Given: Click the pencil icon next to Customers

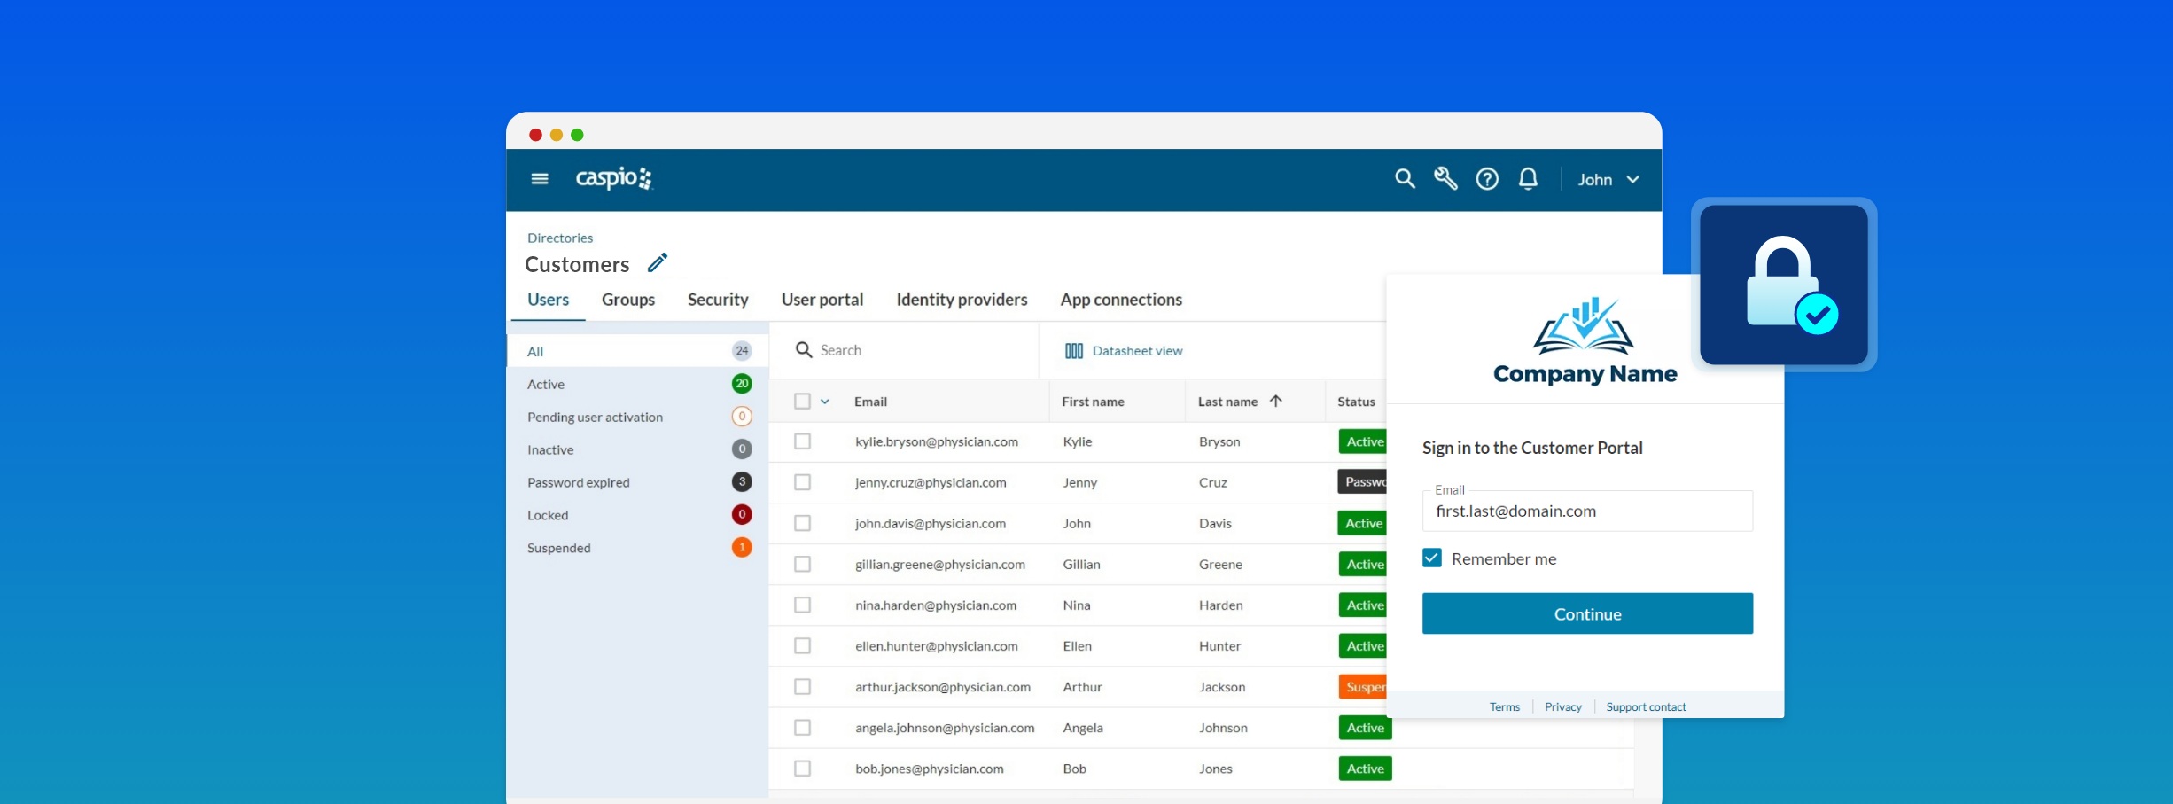Looking at the screenshot, I should point(657,263).
